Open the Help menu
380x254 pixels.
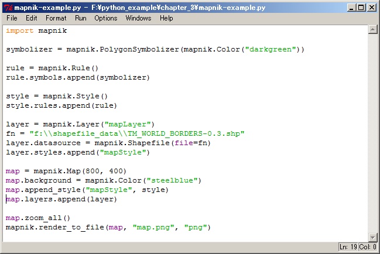(166, 18)
